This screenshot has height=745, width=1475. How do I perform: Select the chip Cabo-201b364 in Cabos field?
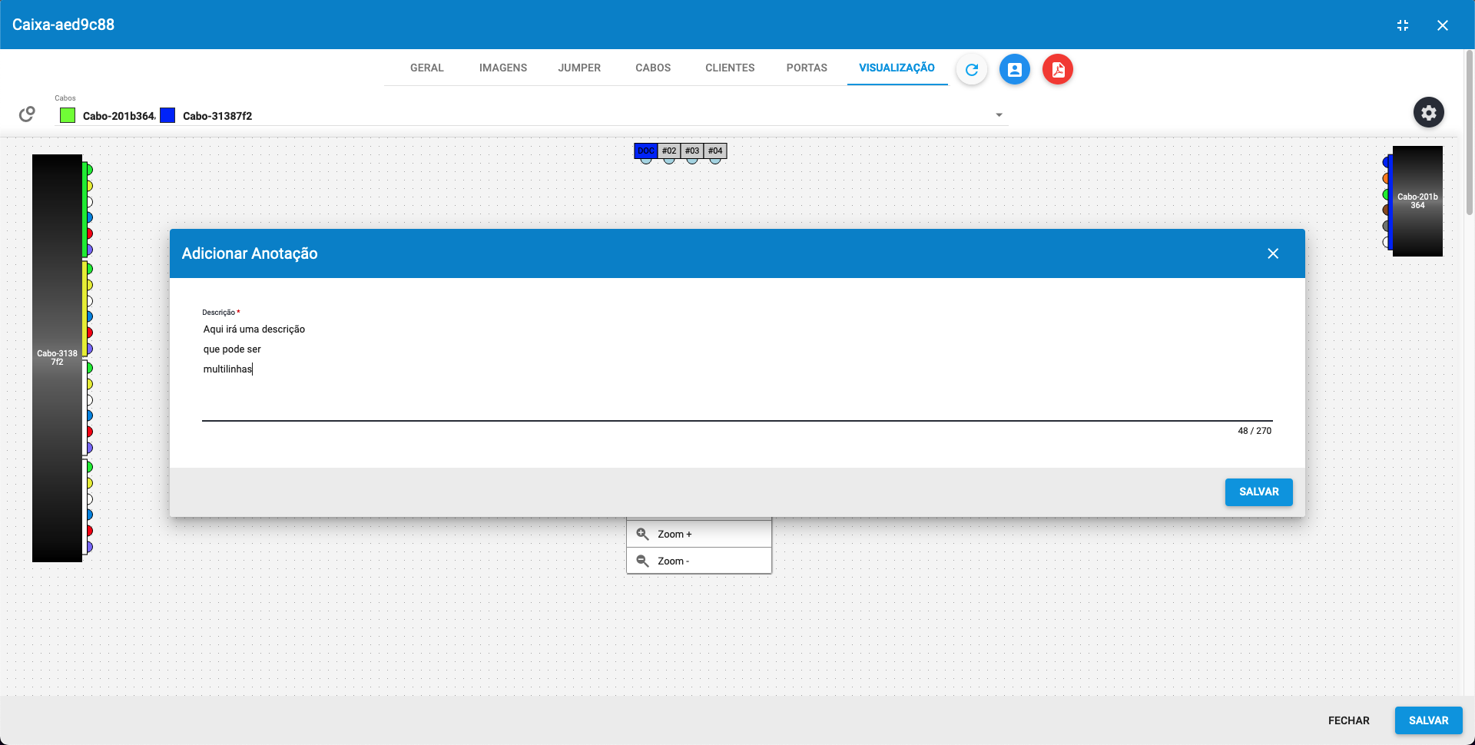click(119, 116)
